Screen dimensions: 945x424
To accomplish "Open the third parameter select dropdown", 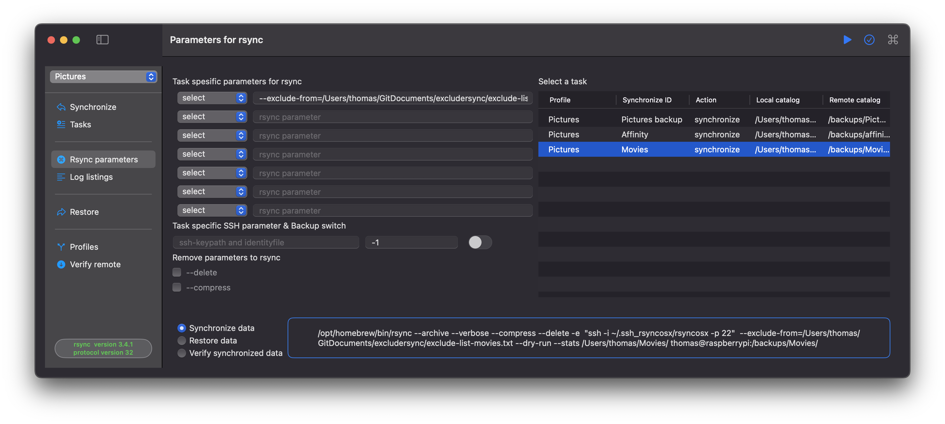I will point(212,135).
